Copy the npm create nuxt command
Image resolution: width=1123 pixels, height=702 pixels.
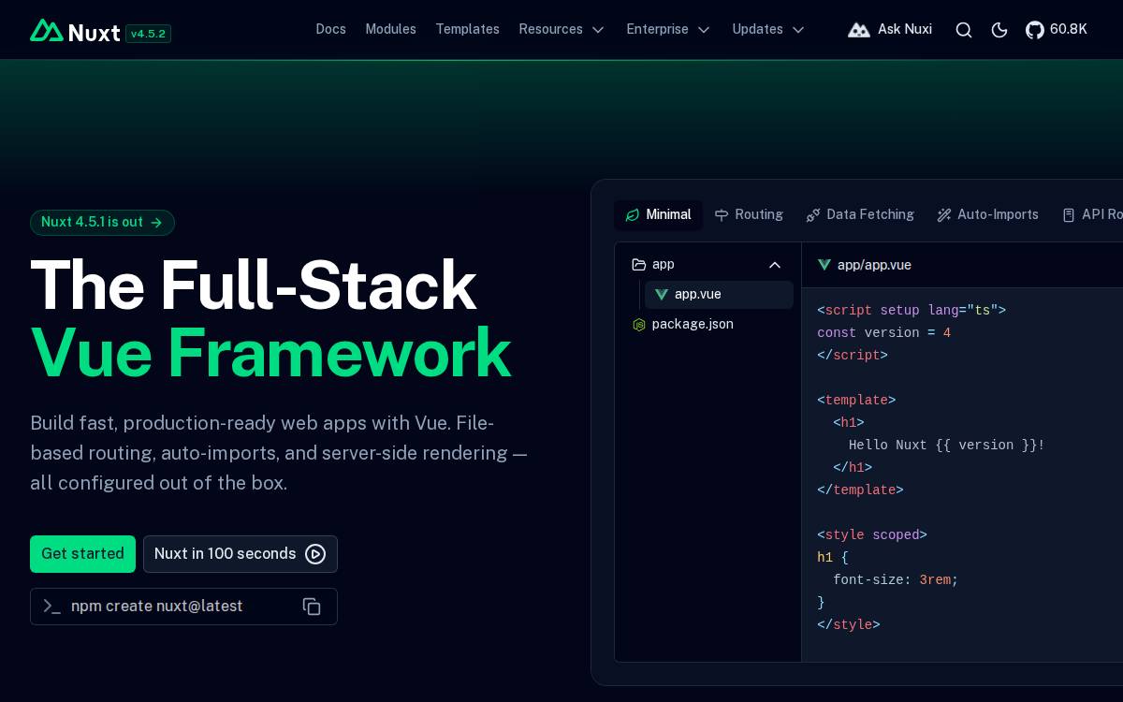pyautogui.click(x=312, y=607)
